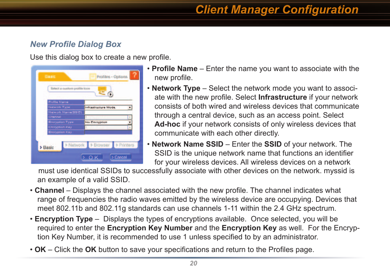
Task: Click the bold 'Channel' bullet term
Action: point(49,190)
